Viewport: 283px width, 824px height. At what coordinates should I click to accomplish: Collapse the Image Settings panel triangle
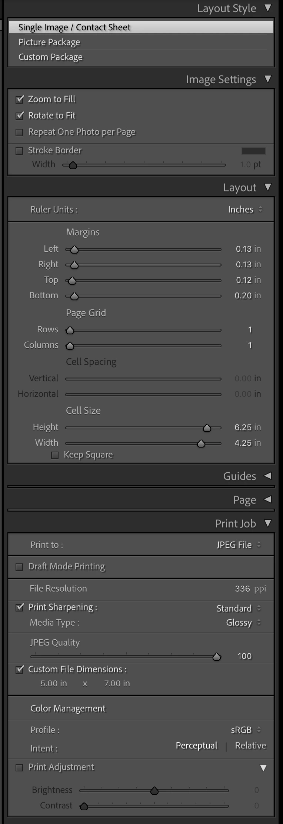(268, 79)
